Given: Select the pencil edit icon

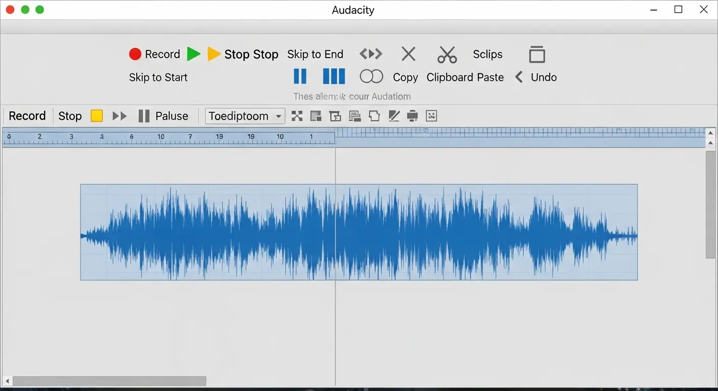Looking at the screenshot, I should [394, 116].
